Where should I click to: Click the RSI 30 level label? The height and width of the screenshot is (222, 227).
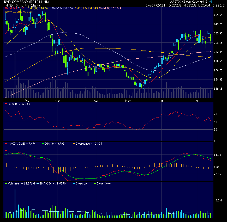point(216,129)
